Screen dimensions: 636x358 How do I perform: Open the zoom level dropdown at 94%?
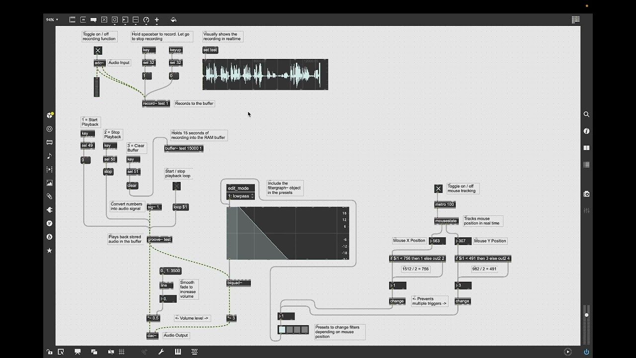click(x=52, y=20)
